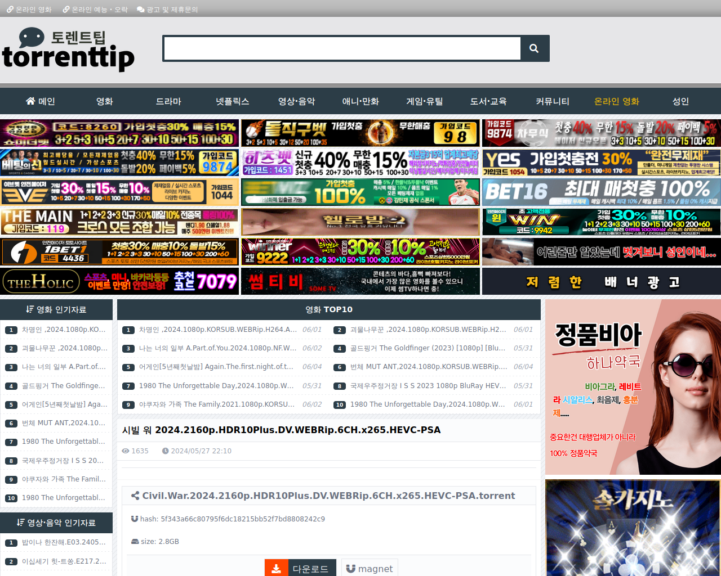Open the 게임·유틸 menu
The image size is (721, 576).
point(425,101)
